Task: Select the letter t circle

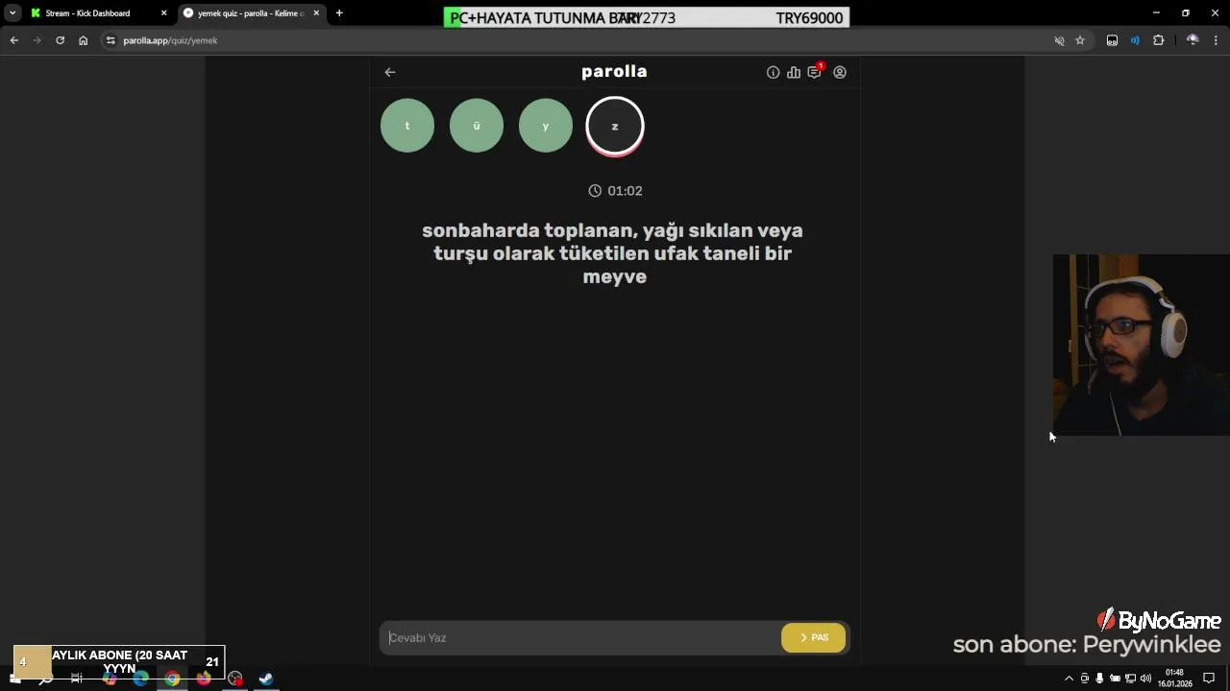Action: pyautogui.click(x=407, y=126)
